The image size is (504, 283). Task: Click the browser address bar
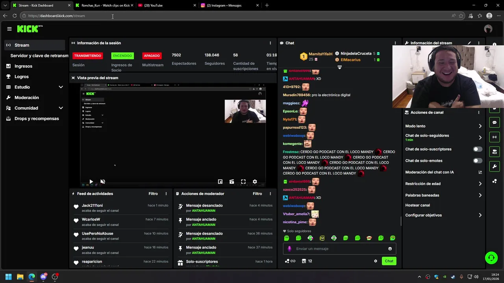pyautogui.click(x=236, y=16)
